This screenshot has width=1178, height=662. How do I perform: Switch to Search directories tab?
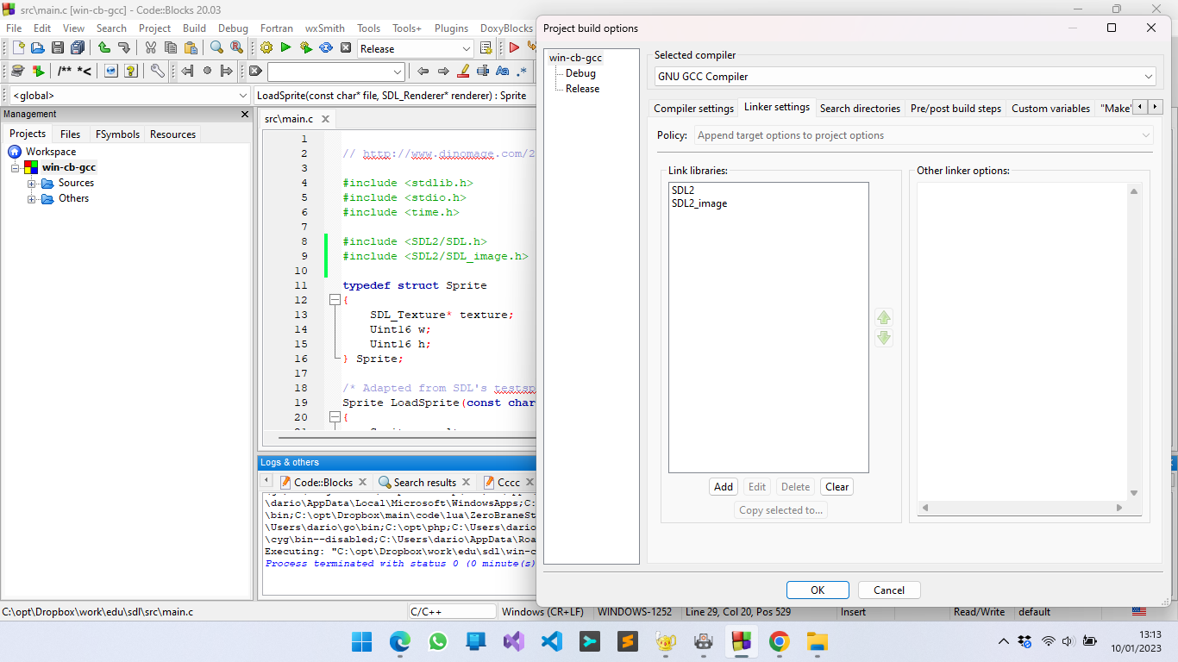click(x=860, y=109)
